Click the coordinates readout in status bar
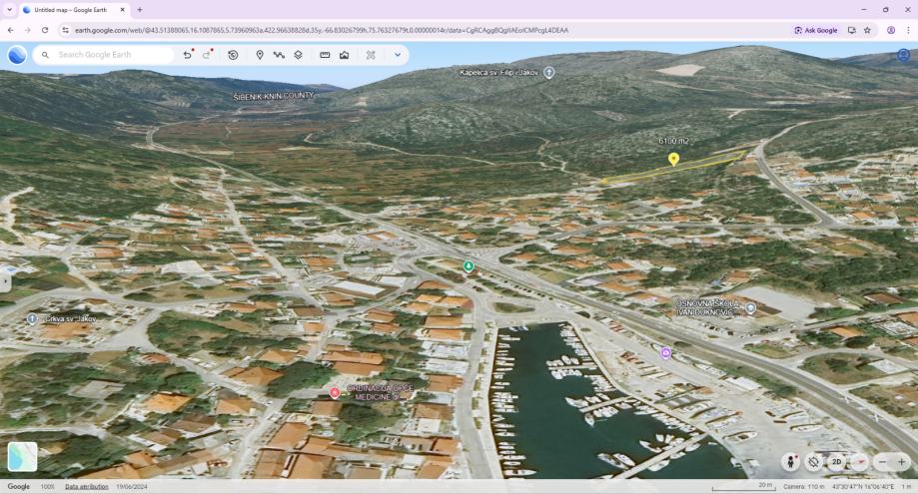Image resolution: width=918 pixels, height=494 pixels. click(863, 486)
